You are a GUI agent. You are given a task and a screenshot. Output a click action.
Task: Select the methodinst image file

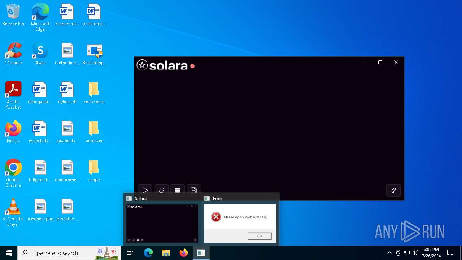pos(67,54)
